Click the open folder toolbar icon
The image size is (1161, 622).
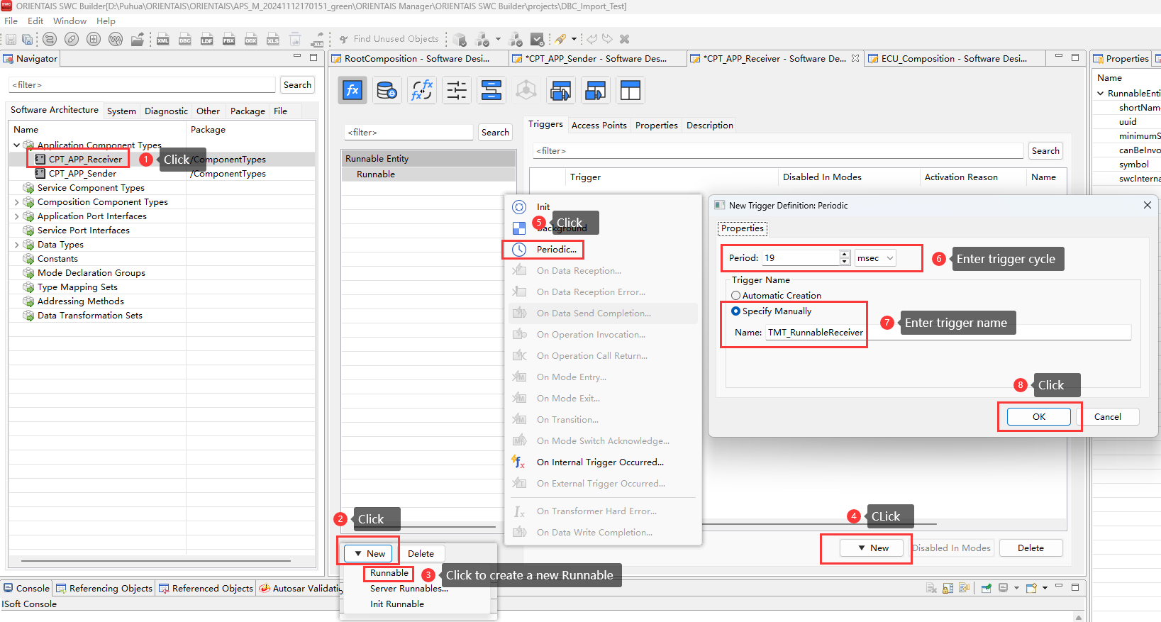coord(138,39)
